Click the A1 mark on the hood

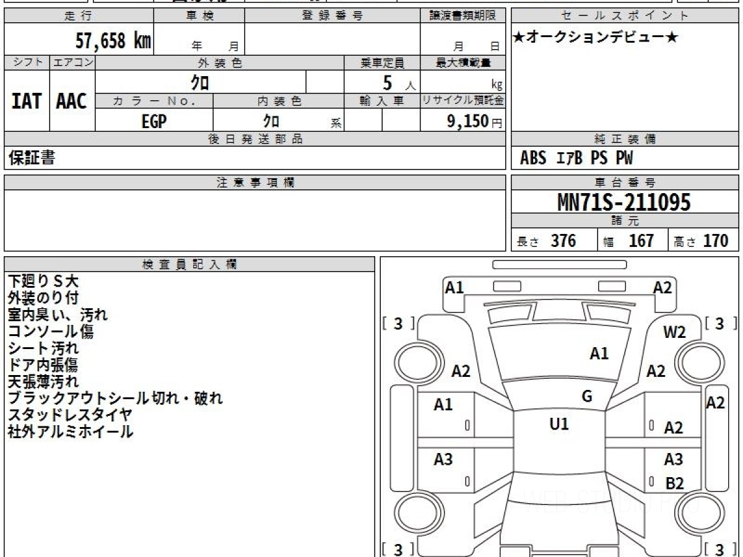click(x=599, y=353)
